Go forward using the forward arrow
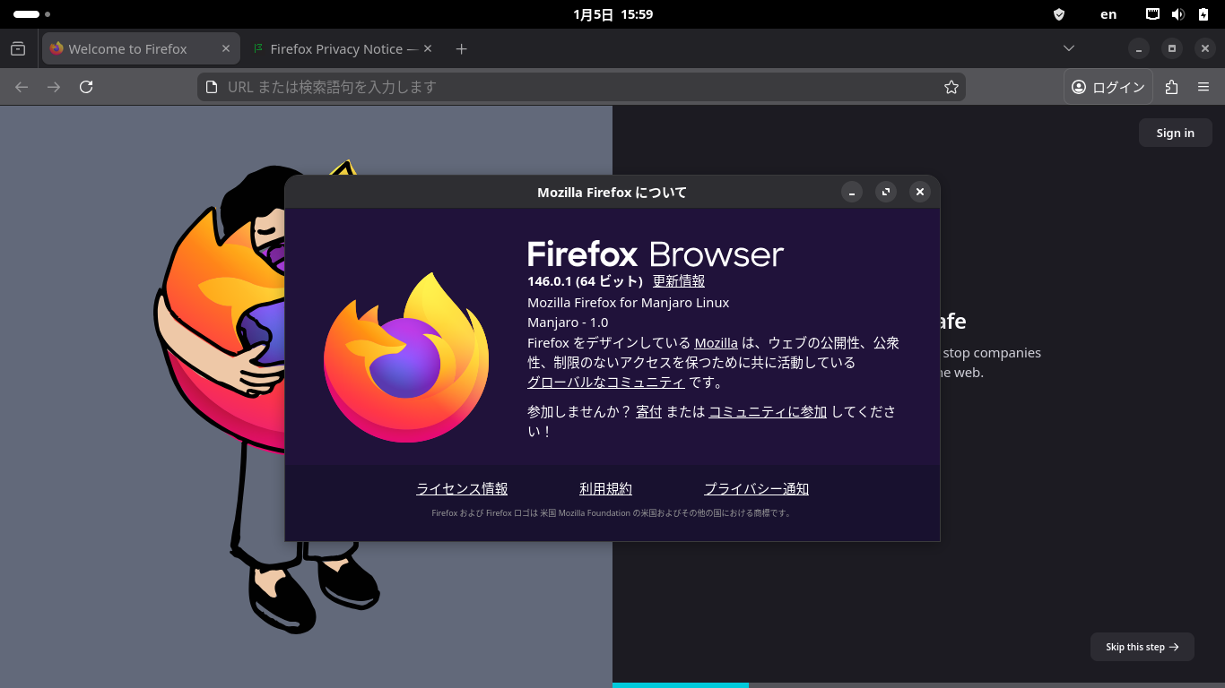Screen dimensions: 1225x688 [x=54, y=87]
